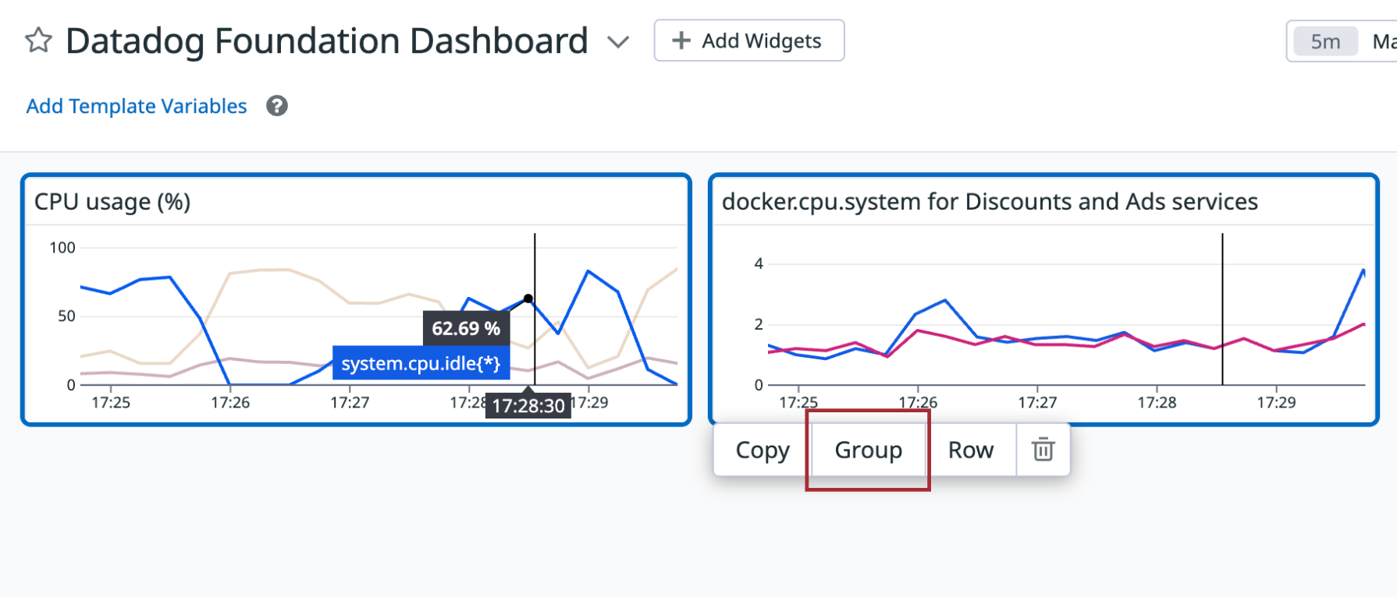Click the plus icon in Add Widgets
The image size is (1397, 597).
coord(681,41)
